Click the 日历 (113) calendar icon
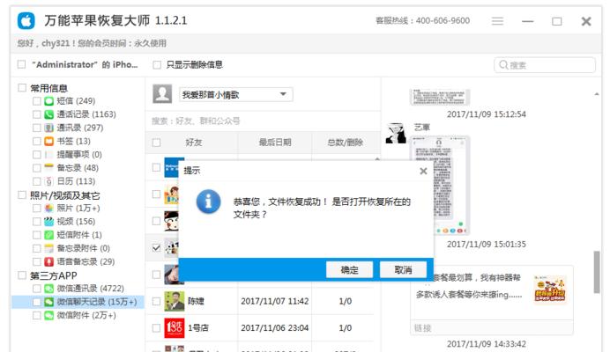This screenshot has height=352, width=610. pyautogui.click(x=49, y=181)
